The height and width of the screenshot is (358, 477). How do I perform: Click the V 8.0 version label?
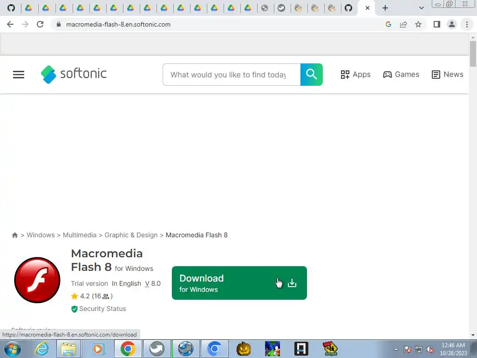pos(153,283)
